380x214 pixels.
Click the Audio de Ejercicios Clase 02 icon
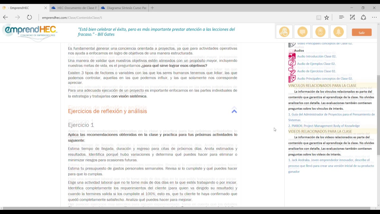pyautogui.click(x=292, y=71)
